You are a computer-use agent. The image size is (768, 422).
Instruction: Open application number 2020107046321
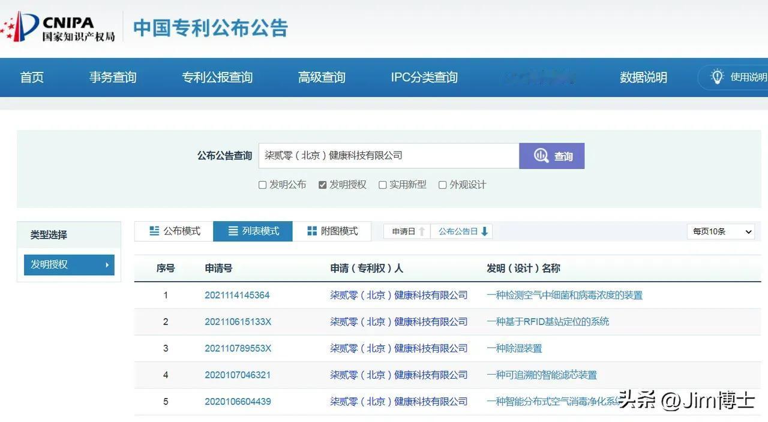tap(238, 375)
